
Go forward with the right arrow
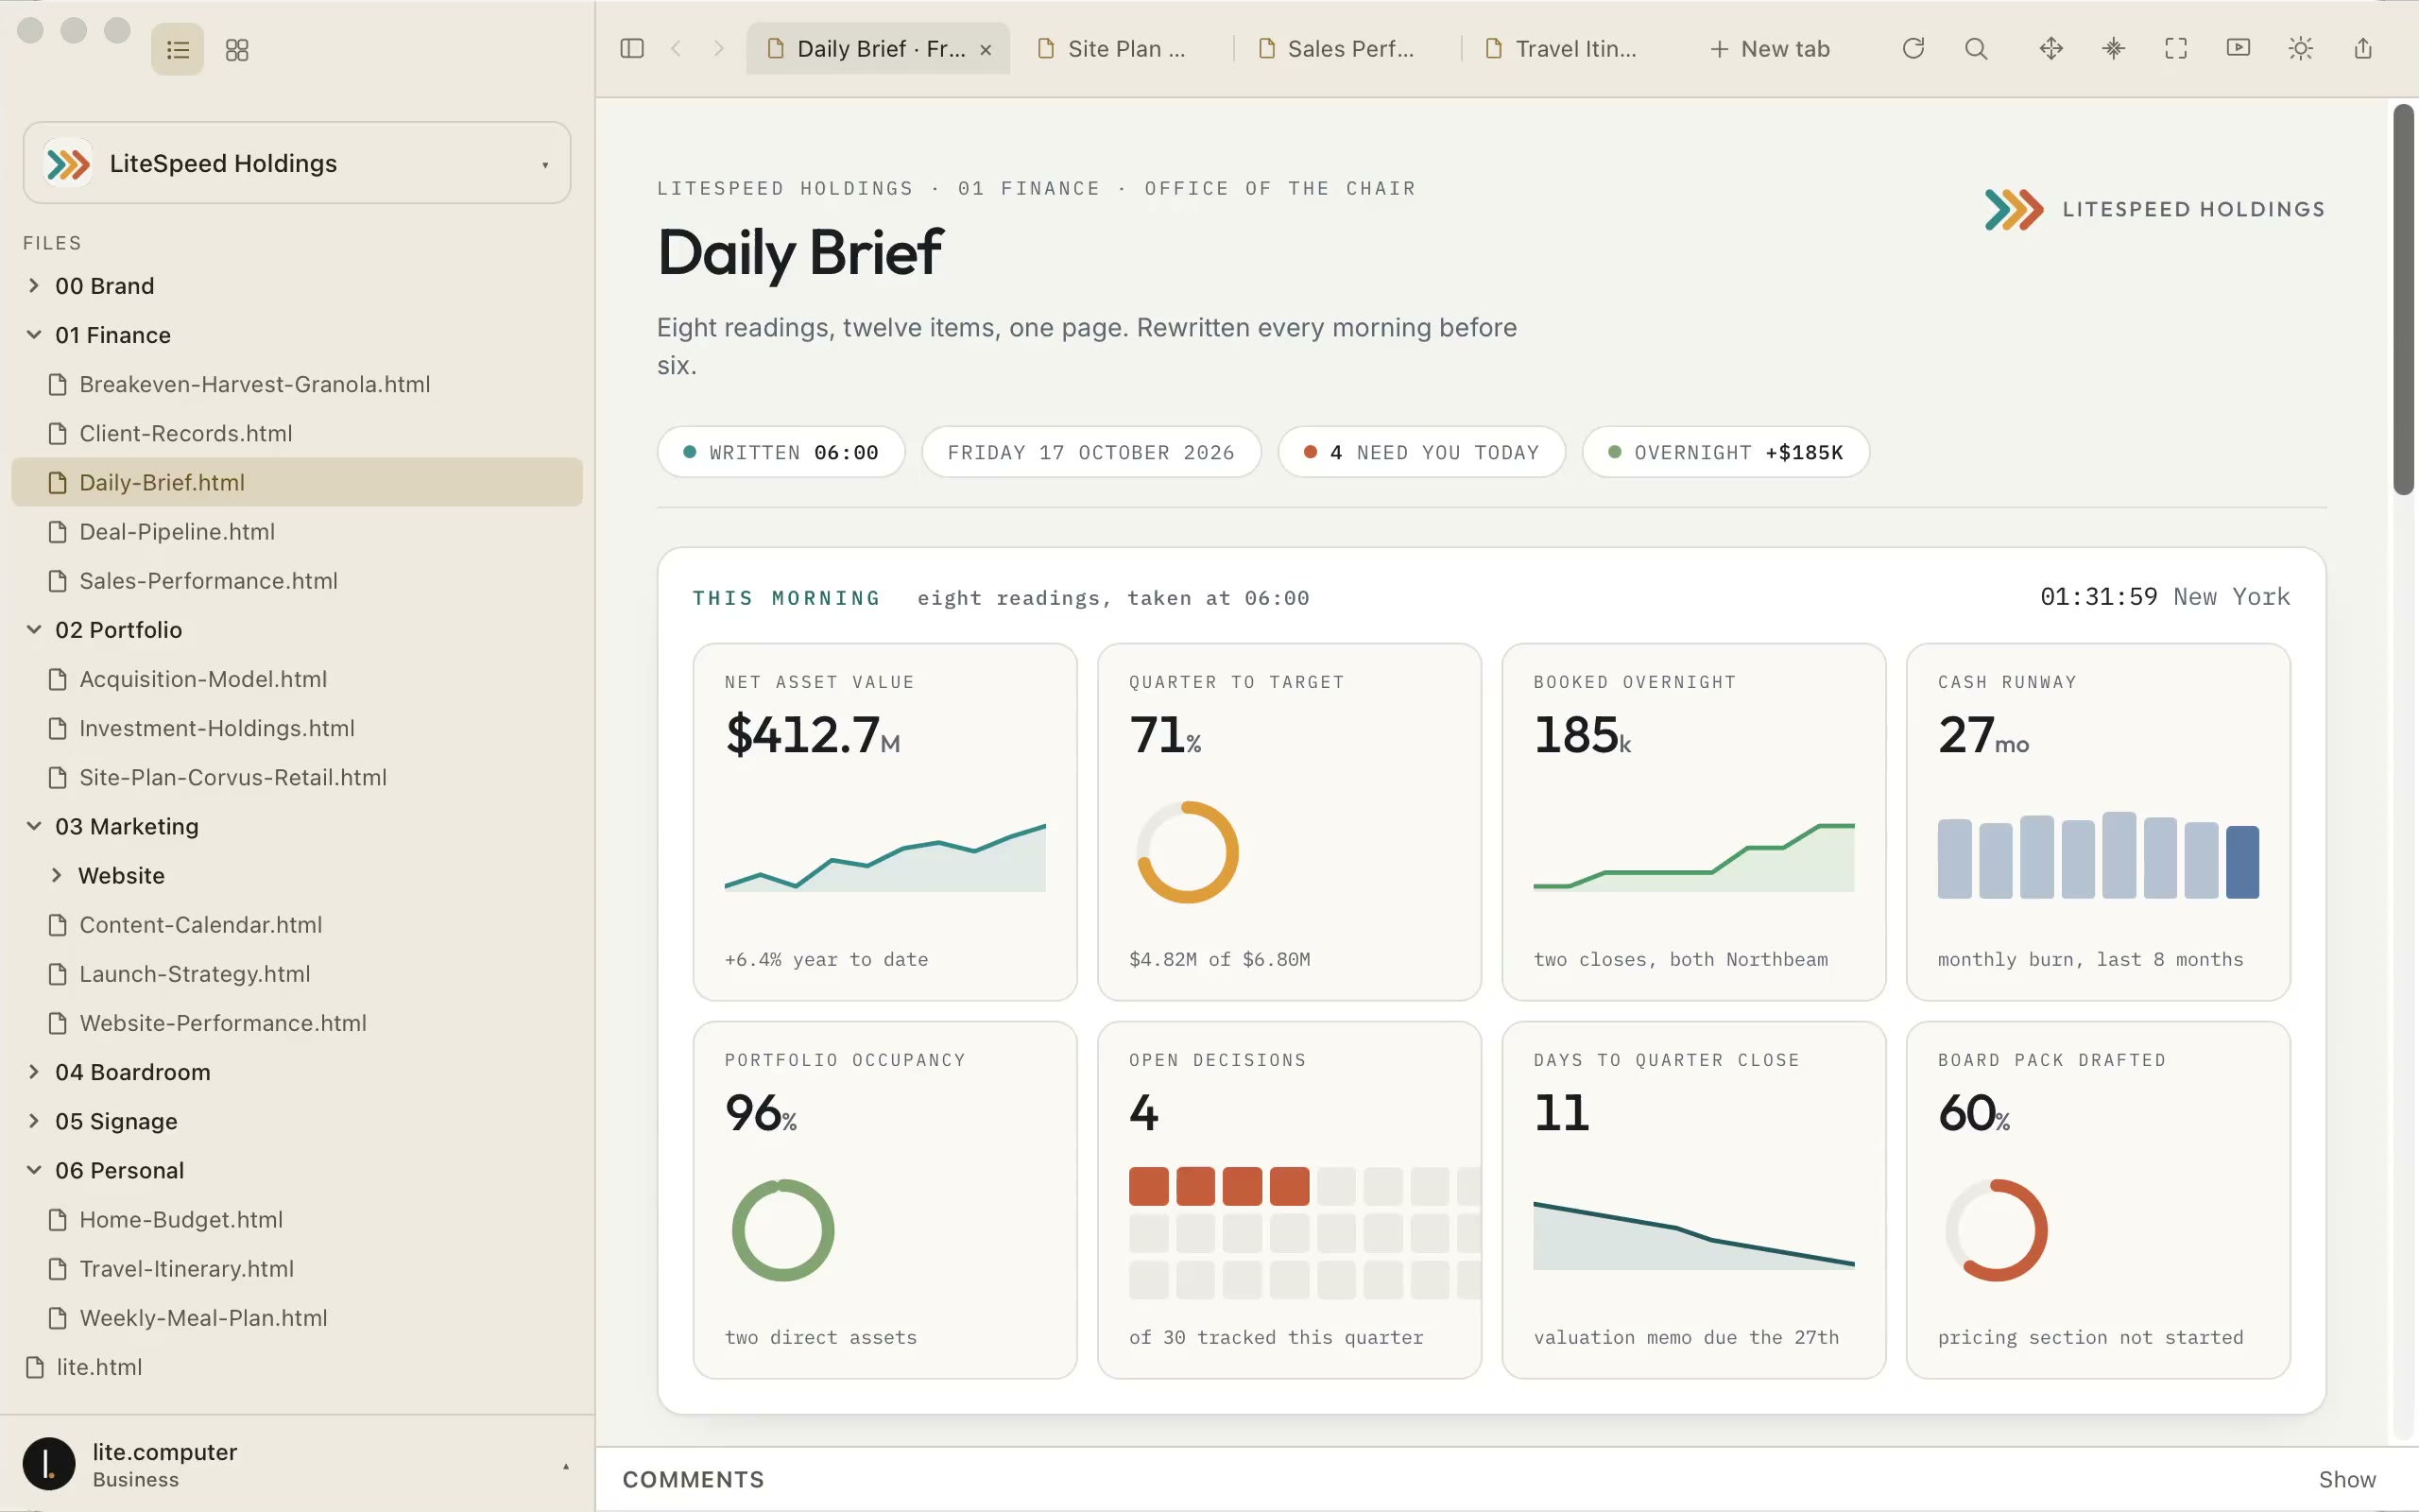pos(719,48)
